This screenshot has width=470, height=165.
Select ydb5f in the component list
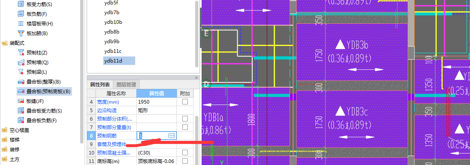click(x=111, y=3)
